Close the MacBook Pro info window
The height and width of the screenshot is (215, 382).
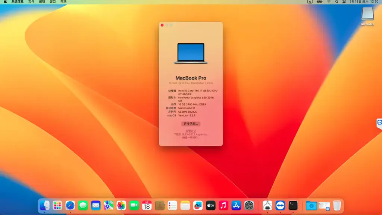click(x=162, y=25)
